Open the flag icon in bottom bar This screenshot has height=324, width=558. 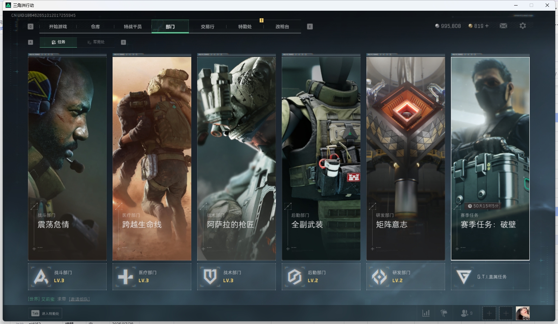pos(444,313)
